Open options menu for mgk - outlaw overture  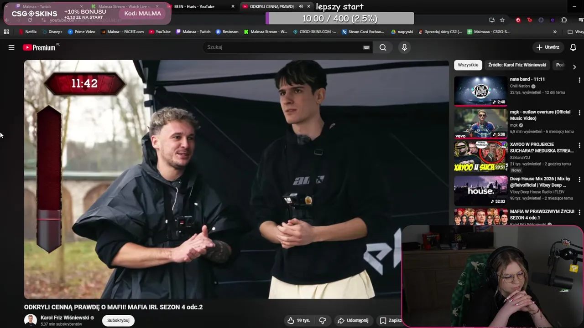[579, 113]
